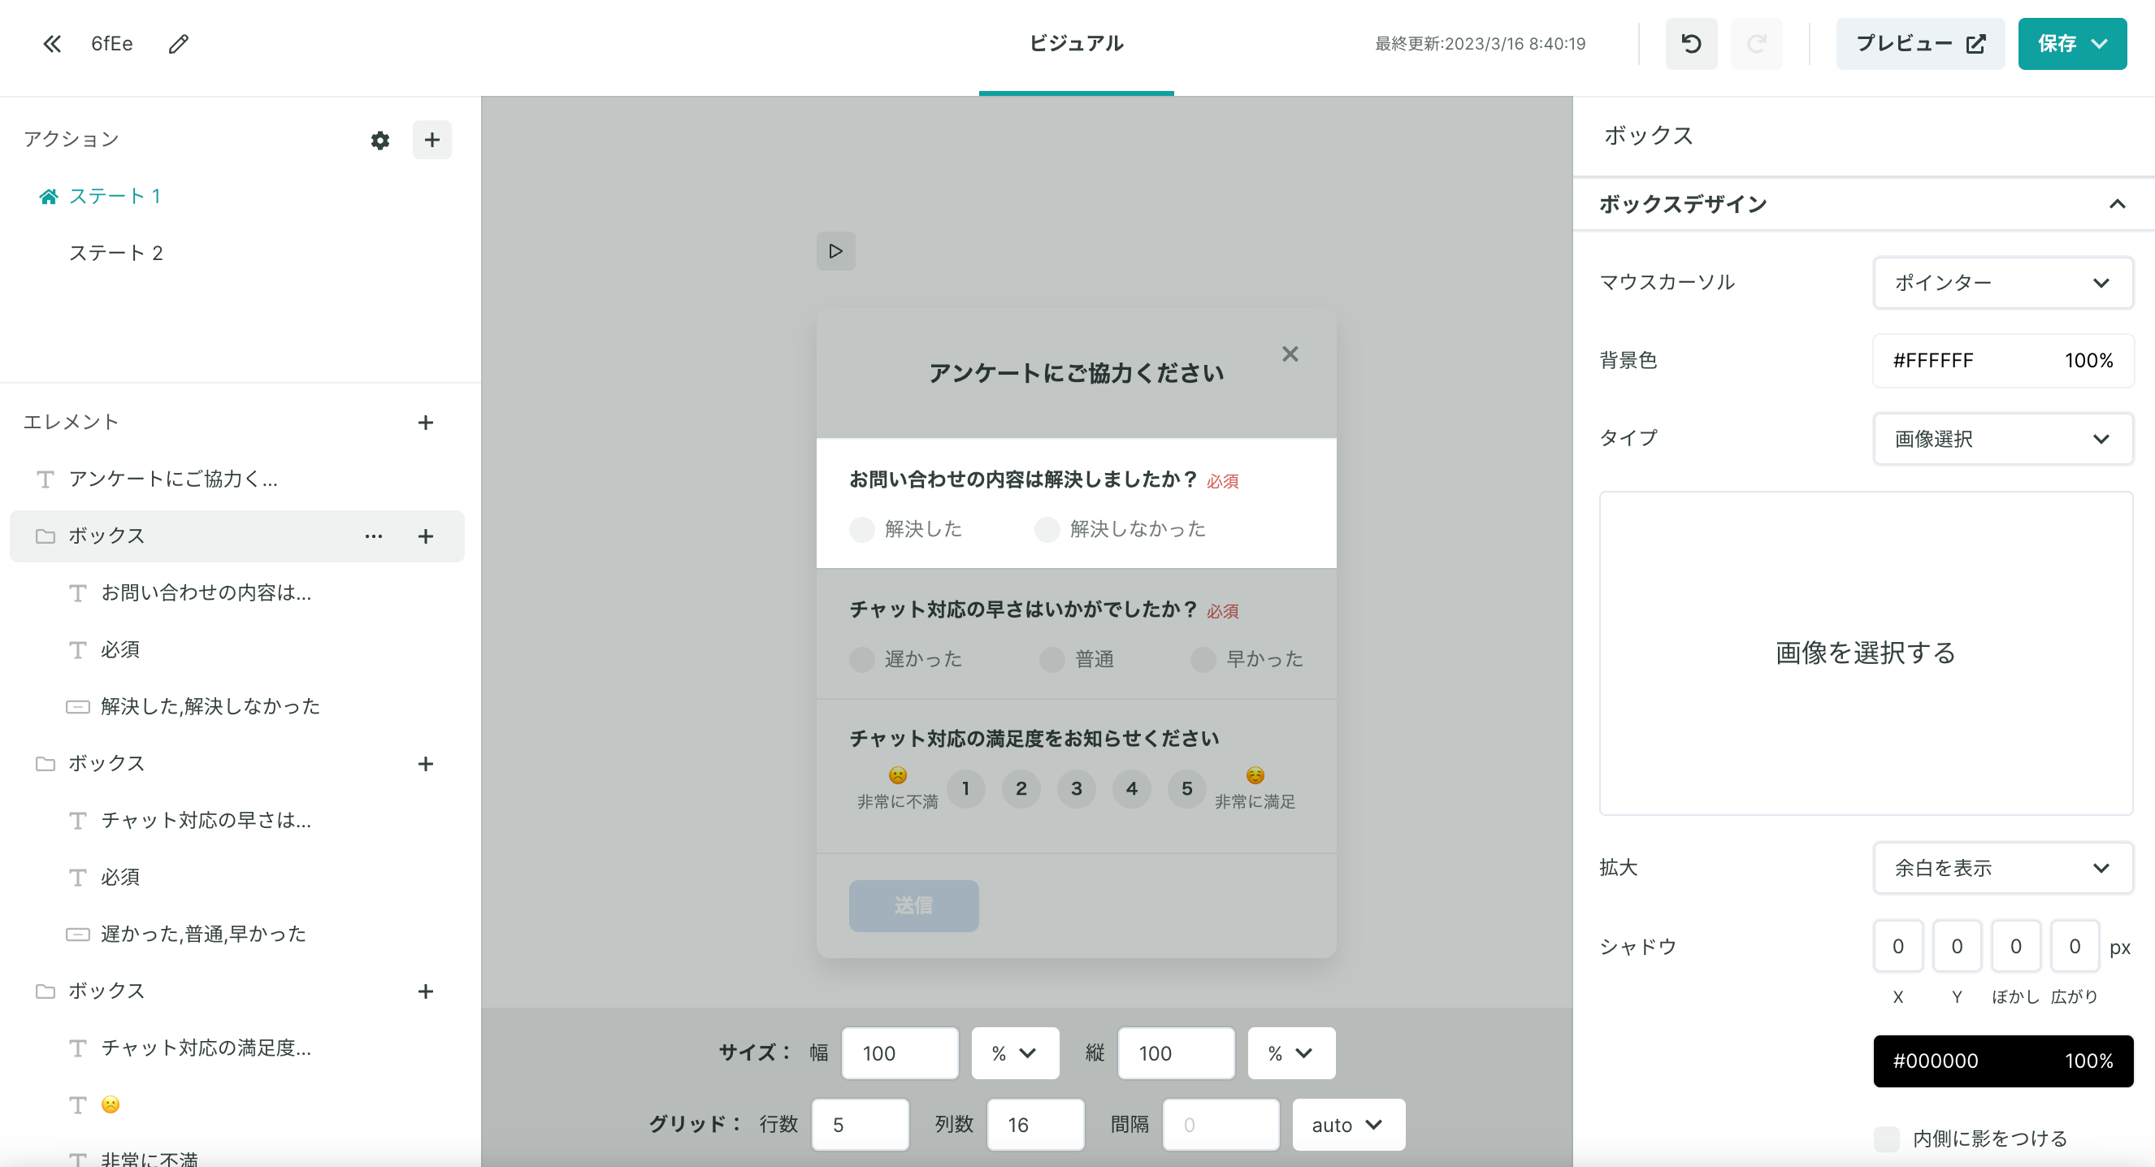Select the first 必須 element in the tree
2155x1167 pixels.
point(120,650)
